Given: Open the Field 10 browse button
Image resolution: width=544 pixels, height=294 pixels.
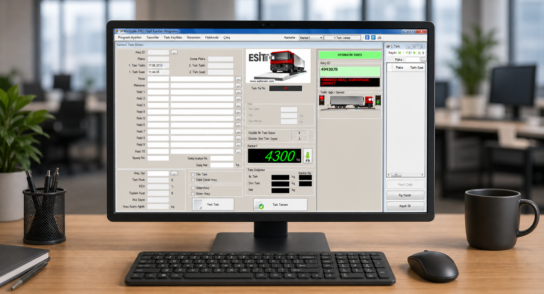Looking at the screenshot, I should tap(238, 152).
